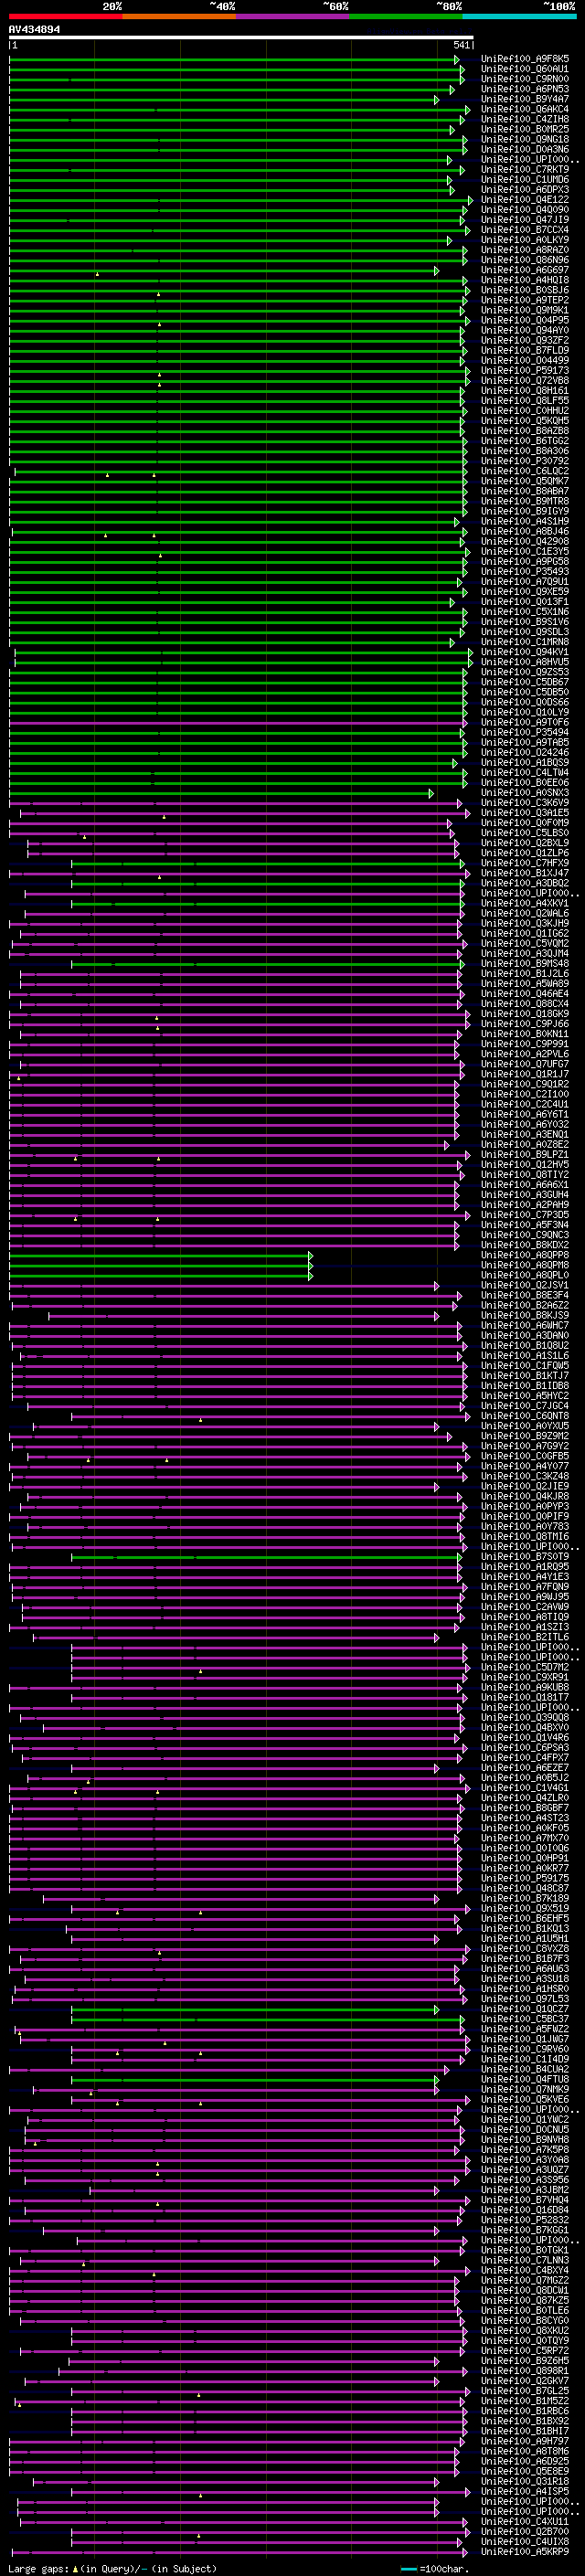585x2576 pixels.
Task: Click the short hit UniRef100_A8QPP8
Action: pyautogui.click(x=525, y=1255)
